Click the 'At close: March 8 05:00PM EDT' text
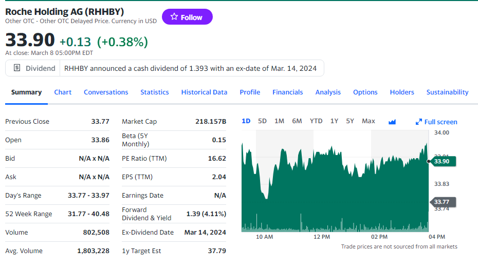Screen dimensions: 478x268 tap(49, 53)
